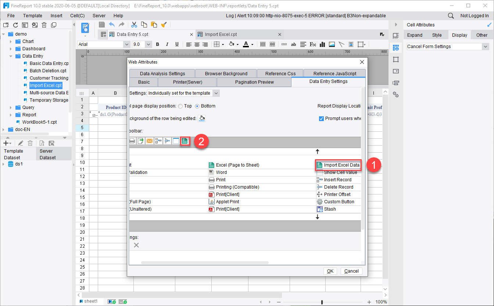The image size is (494, 306).
Task: Select the Import Excel Data toolbar icon
Action: [x=338, y=165]
